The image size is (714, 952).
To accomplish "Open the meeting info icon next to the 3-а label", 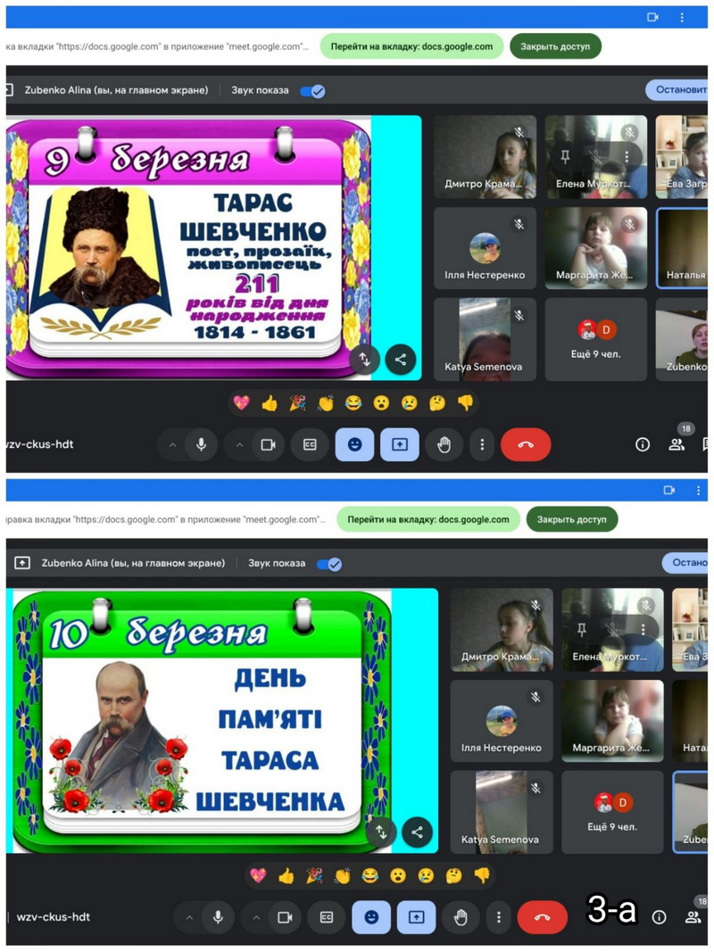I will [659, 916].
